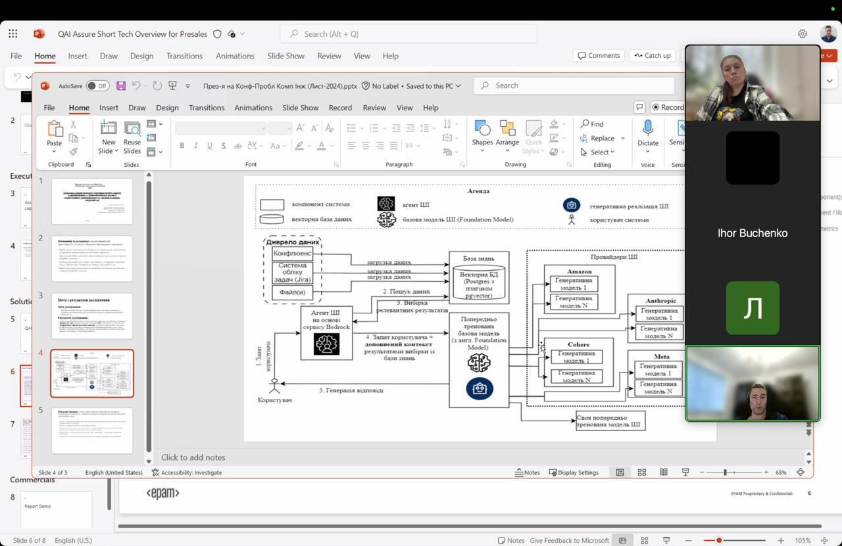Click the Format Painter brush icon

tap(73, 151)
